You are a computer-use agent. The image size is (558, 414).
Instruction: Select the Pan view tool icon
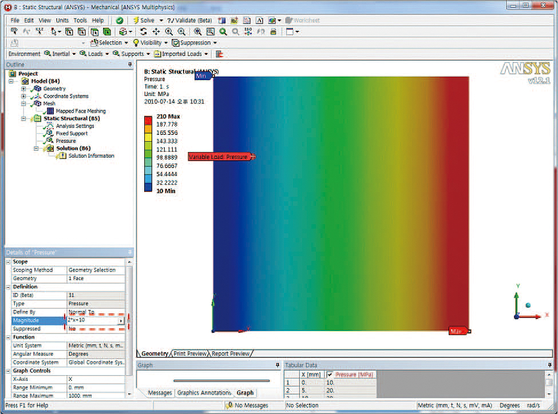156,31
